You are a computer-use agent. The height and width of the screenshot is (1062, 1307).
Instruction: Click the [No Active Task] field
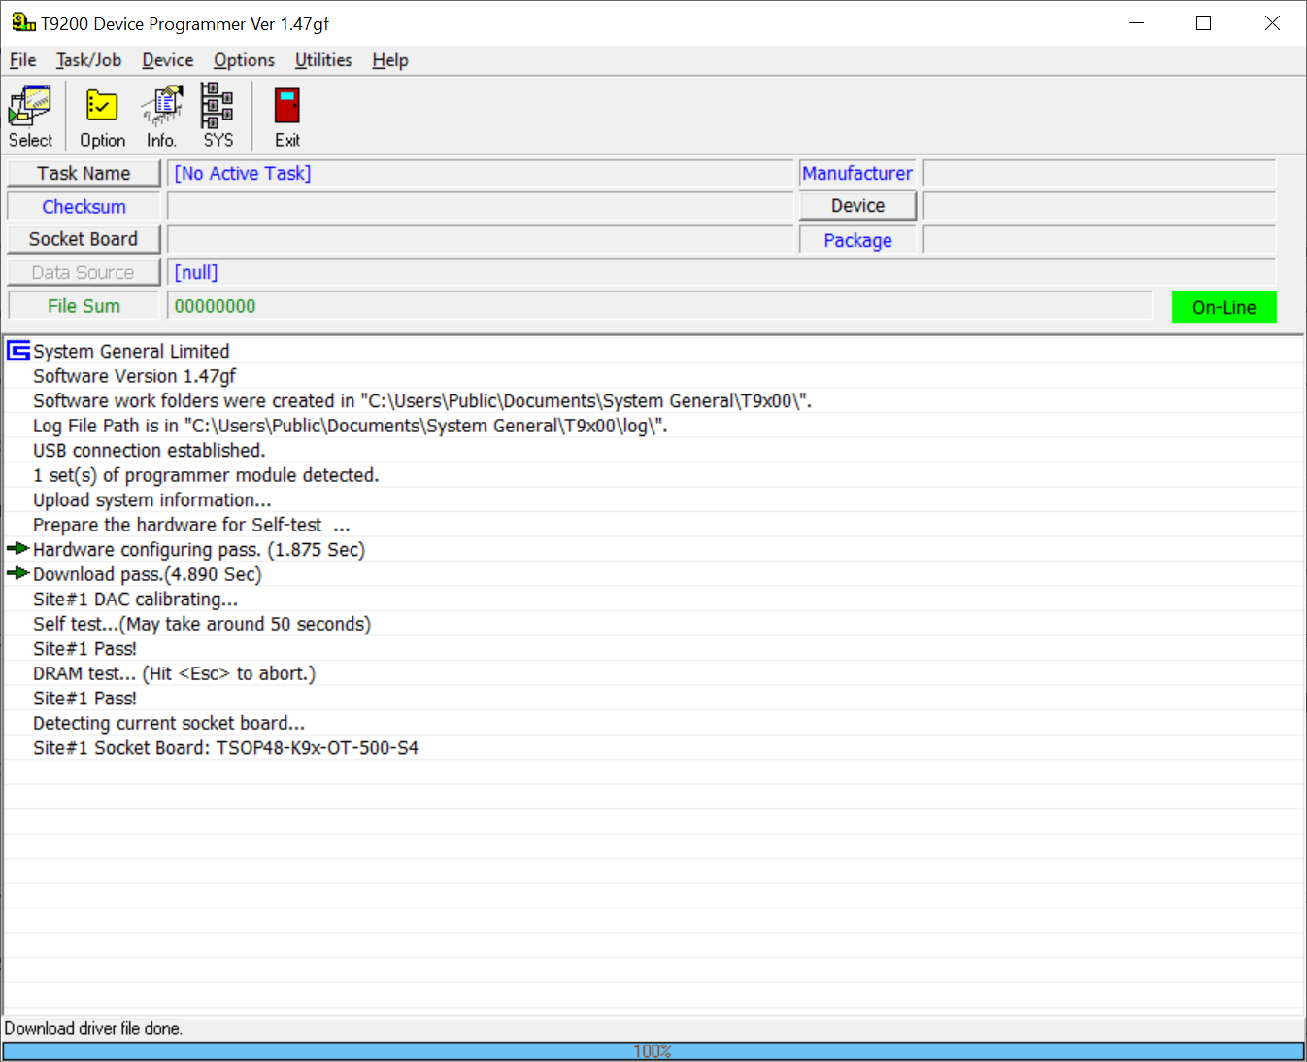[x=480, y=173]
